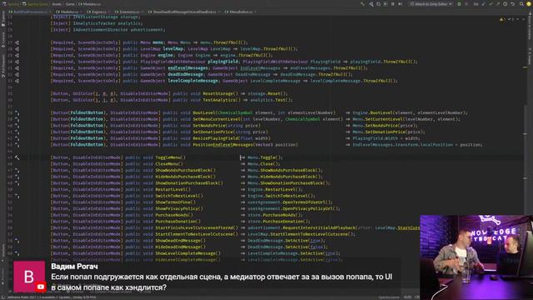
Task: Click the green Debug bug icon
Action: pyautogui.click(x=459, y=4)
